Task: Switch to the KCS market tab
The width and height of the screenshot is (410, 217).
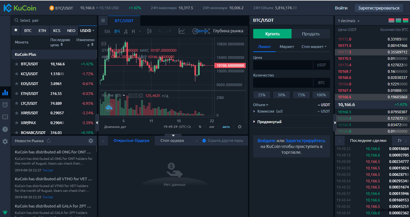Action: click(x=57, y=31)
